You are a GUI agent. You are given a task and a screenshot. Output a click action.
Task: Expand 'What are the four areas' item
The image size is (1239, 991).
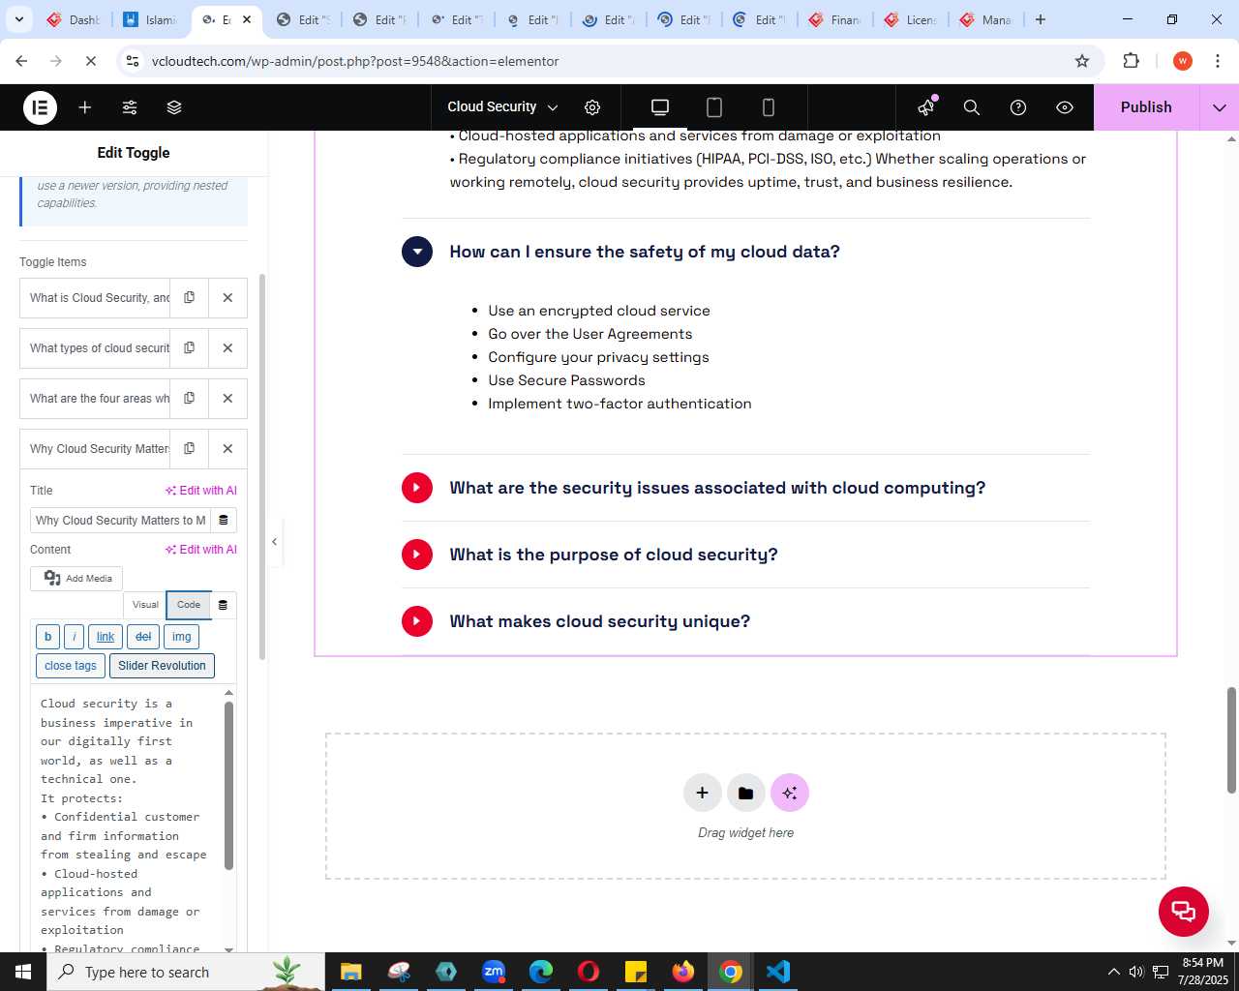coord(95,399)
